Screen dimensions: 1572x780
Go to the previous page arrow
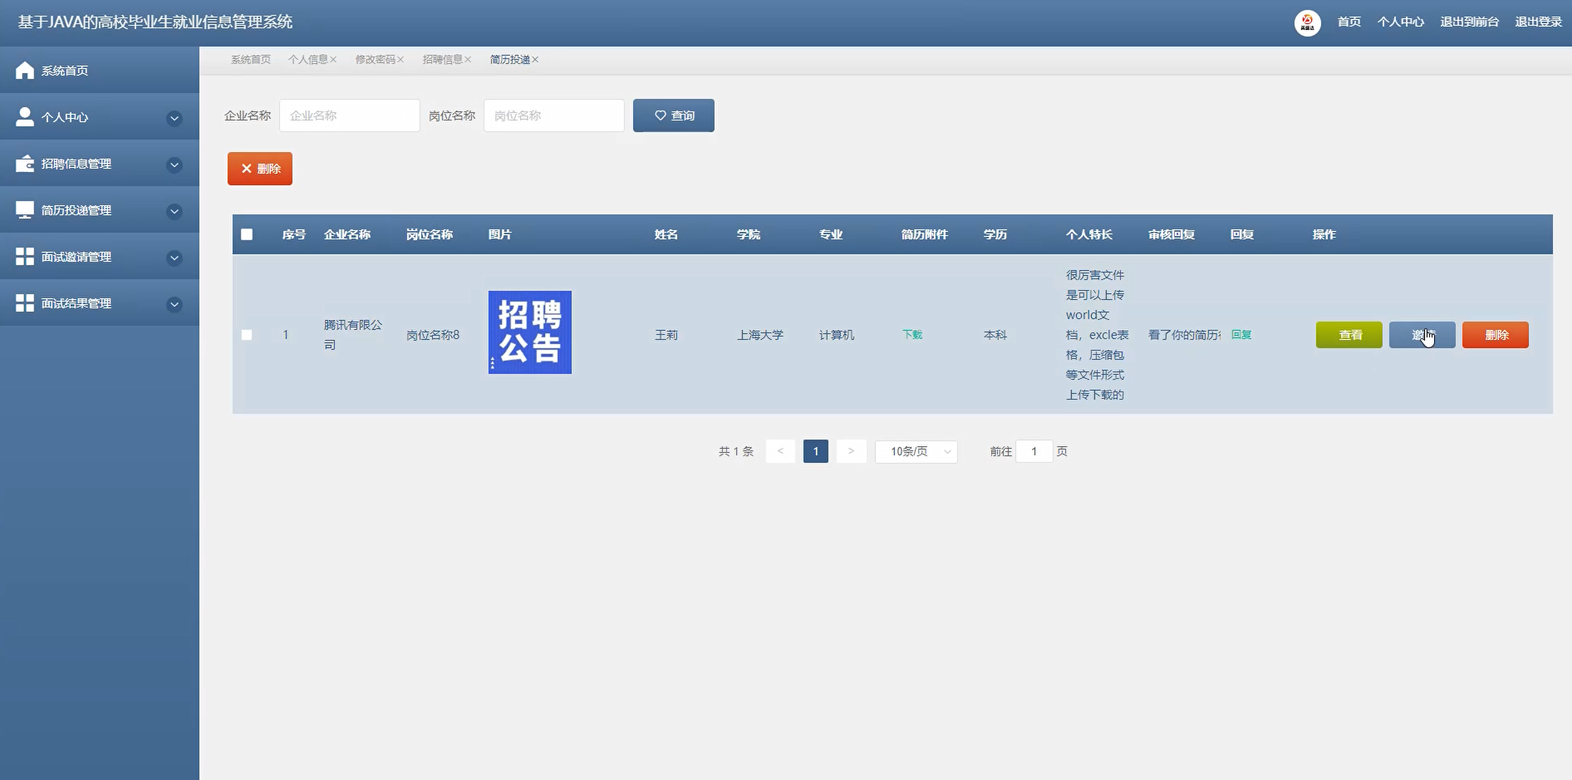click(x=780, y=451)
